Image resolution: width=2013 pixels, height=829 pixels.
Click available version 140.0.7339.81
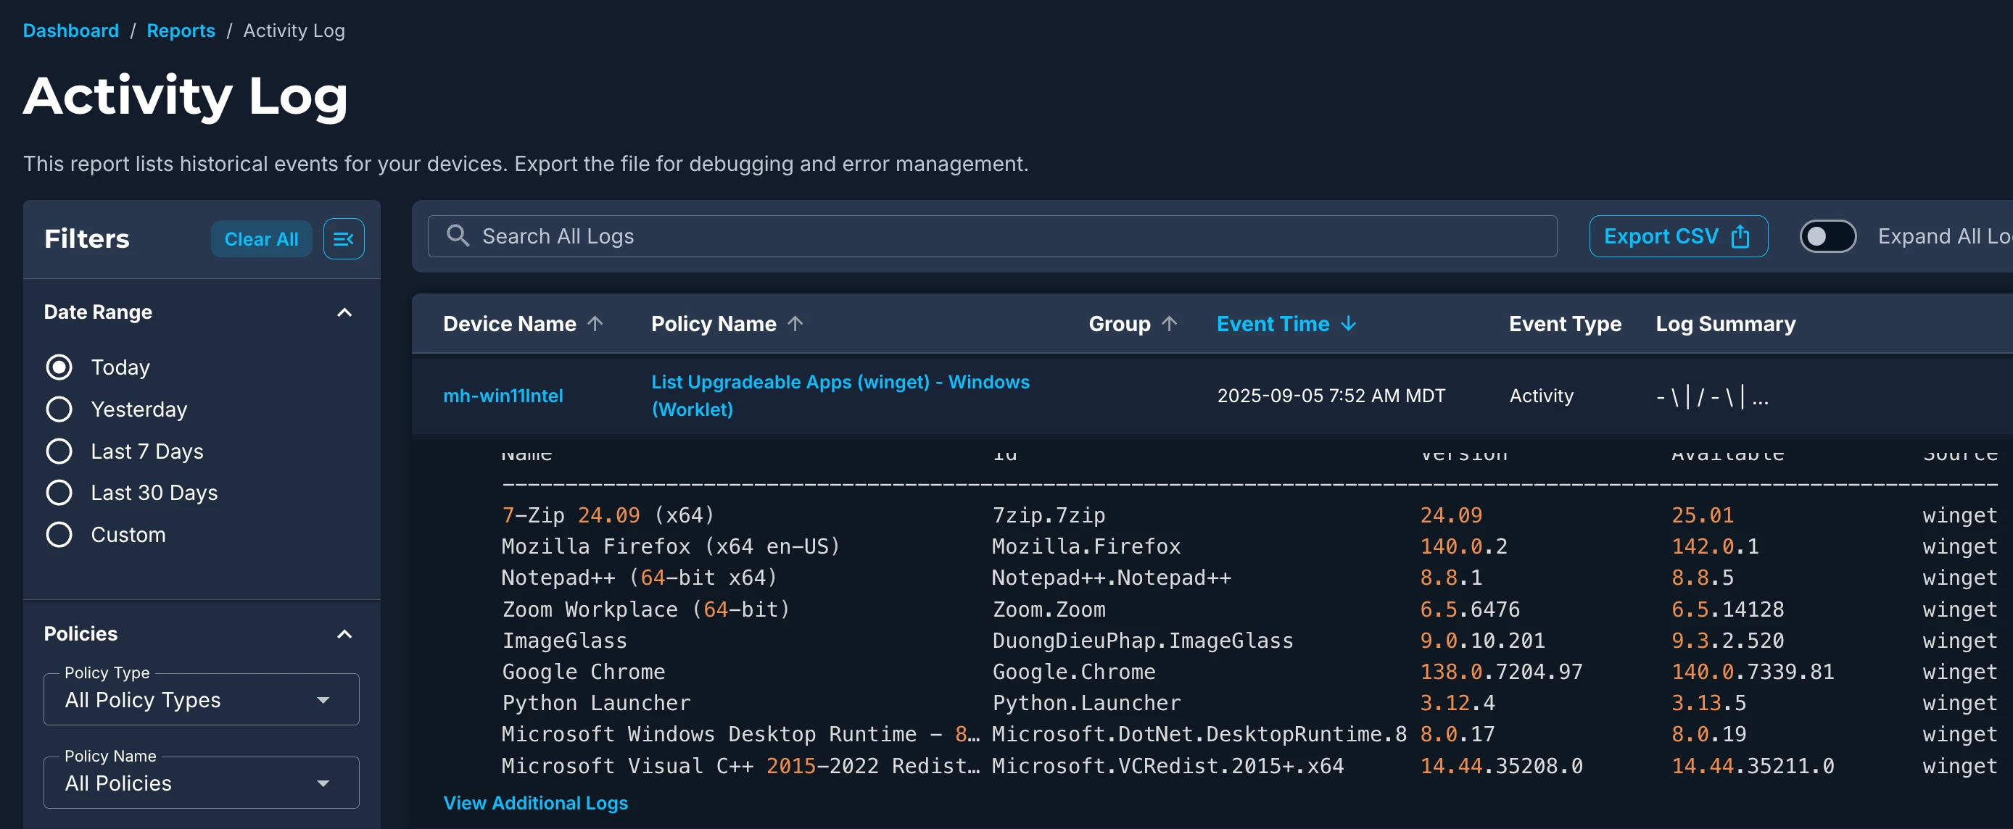point(1753,672)
